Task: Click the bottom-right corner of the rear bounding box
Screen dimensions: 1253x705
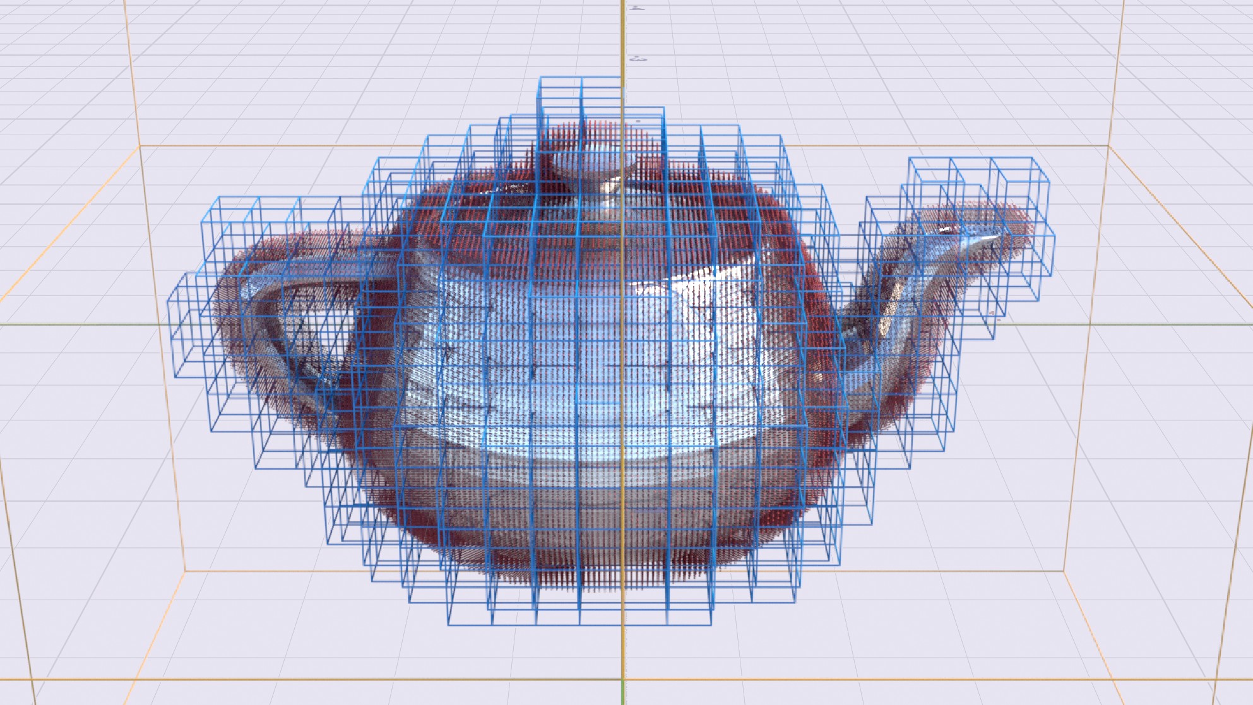Action: point(1064,571)
